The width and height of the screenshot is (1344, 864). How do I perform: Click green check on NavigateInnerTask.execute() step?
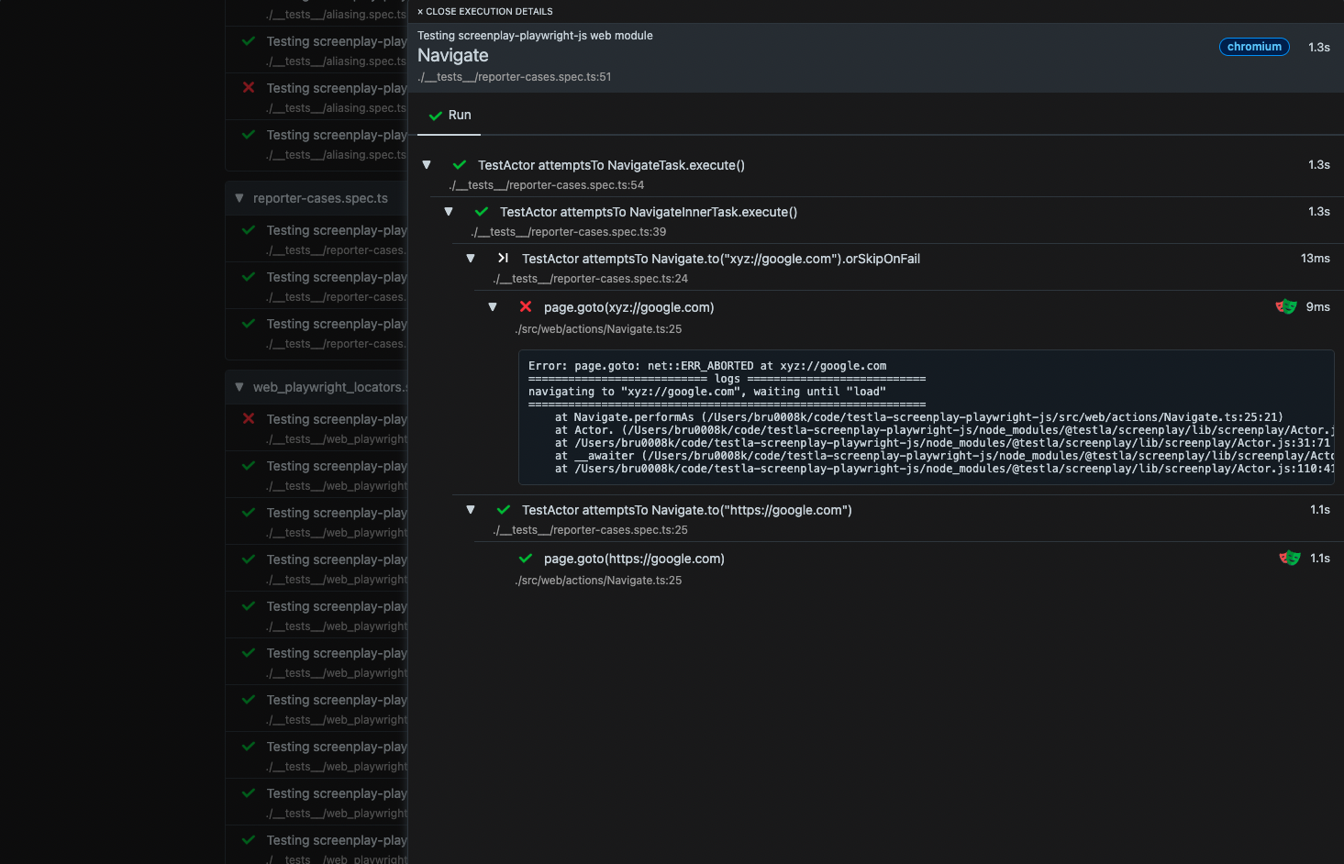coord(482,212)
